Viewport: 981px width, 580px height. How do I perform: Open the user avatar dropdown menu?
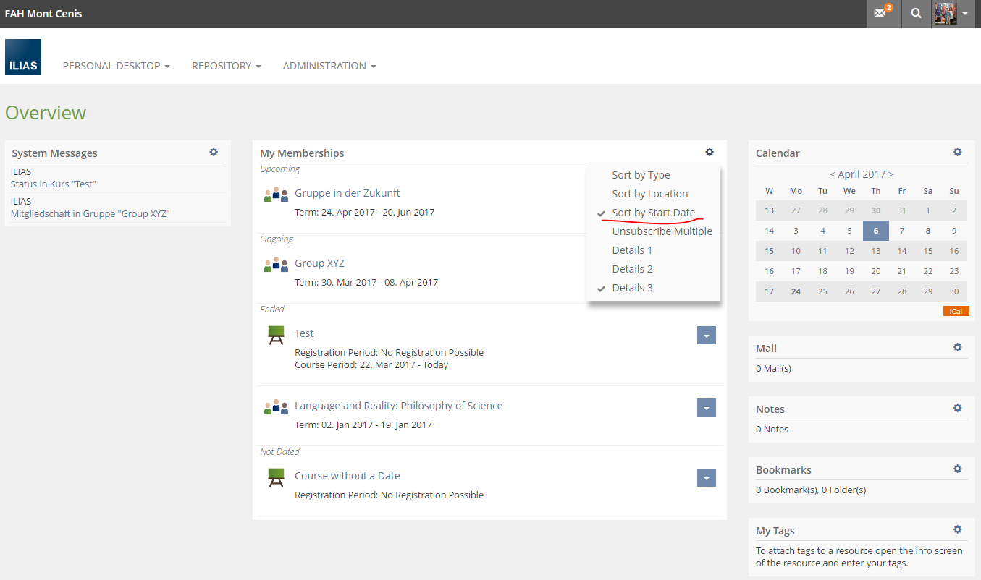[x=951, y=14]
